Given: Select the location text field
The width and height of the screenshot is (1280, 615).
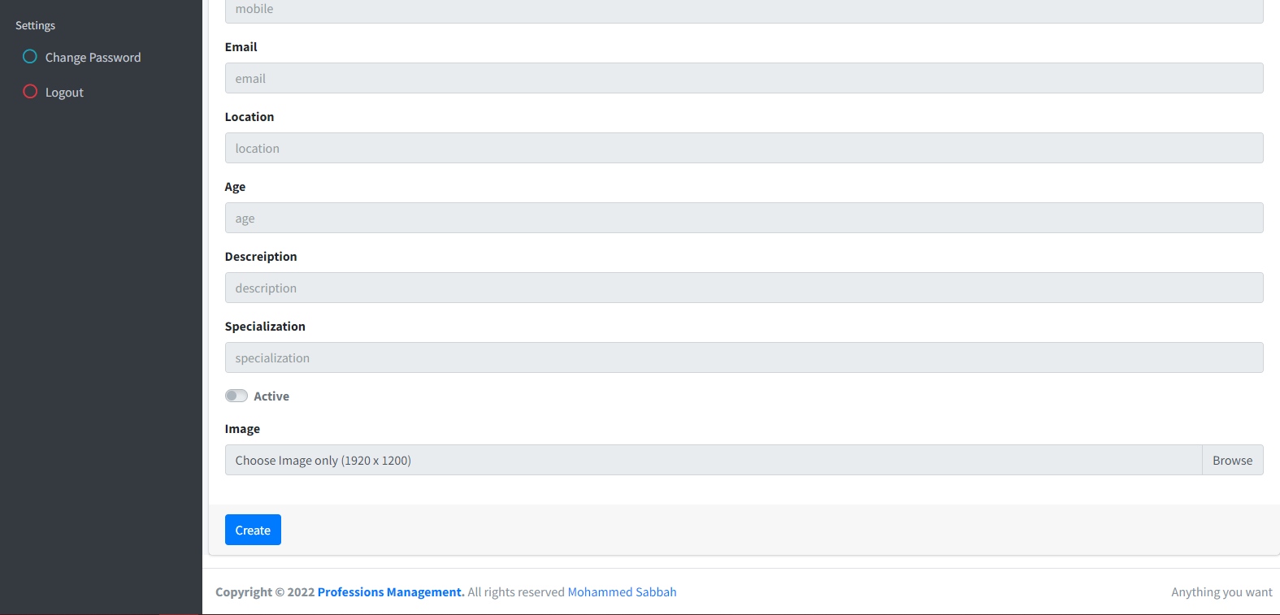Looking at the screenshot, I should (744, 148).
